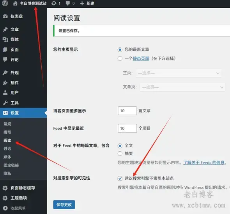Click the 页面 pages icon
230x214 pixels.
(5, 50)
